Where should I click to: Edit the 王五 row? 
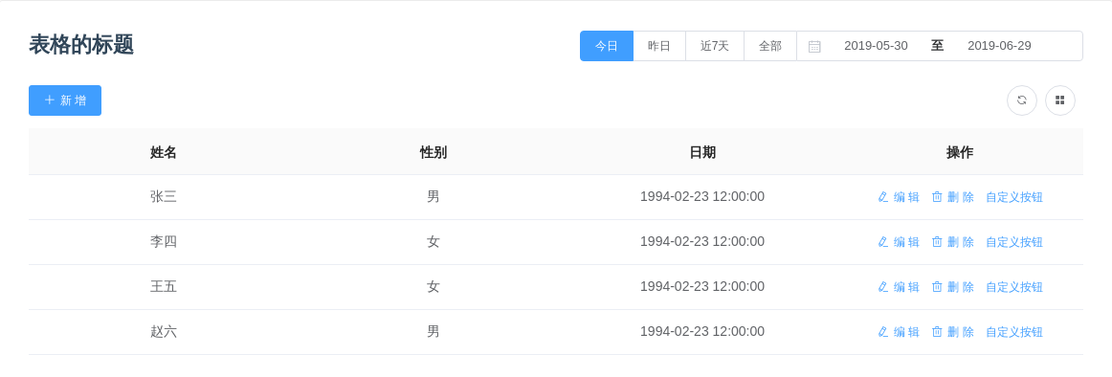(899, 287)
